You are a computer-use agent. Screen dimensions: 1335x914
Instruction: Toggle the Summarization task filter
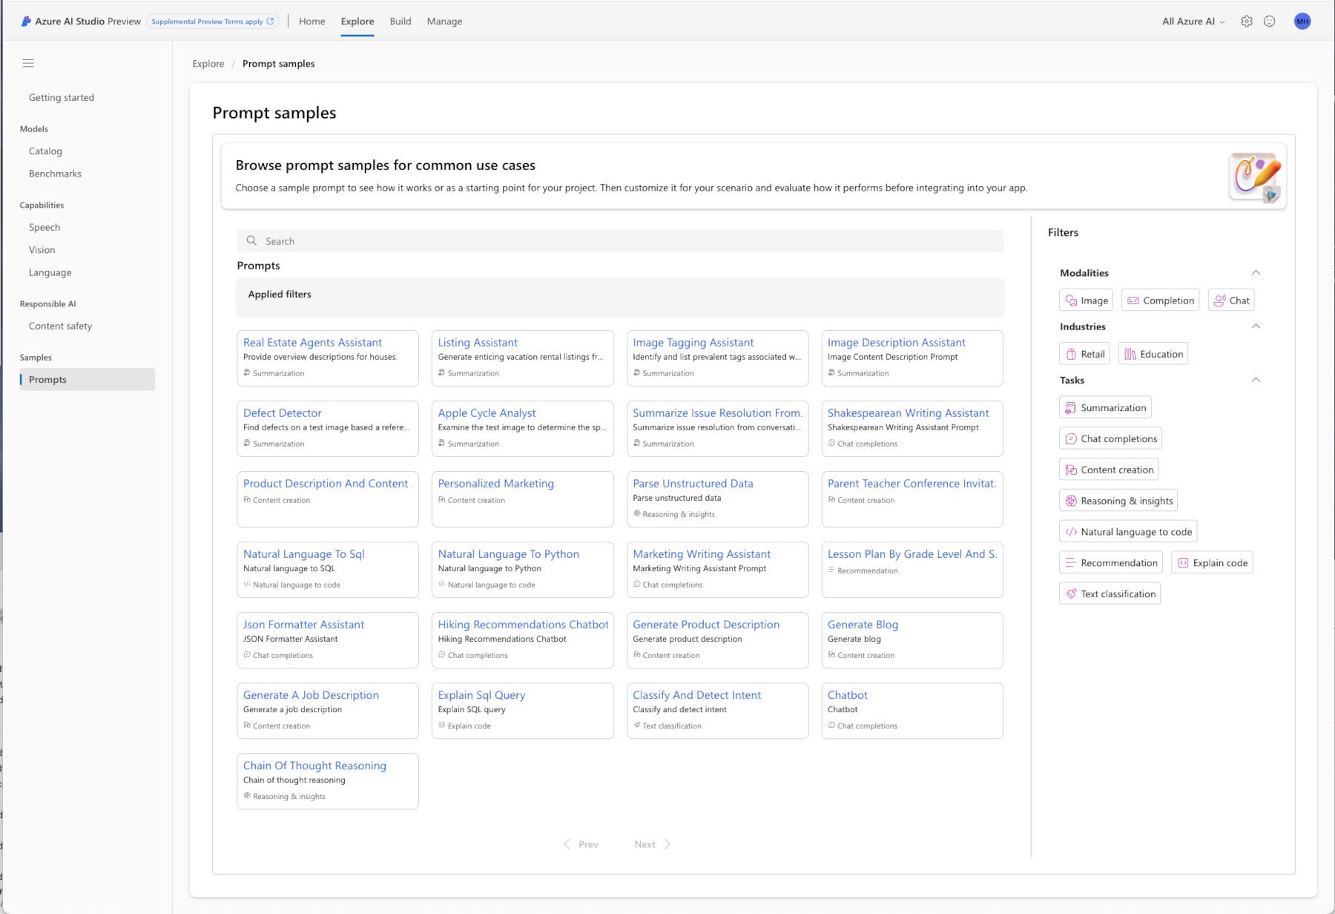[1106, 407]
